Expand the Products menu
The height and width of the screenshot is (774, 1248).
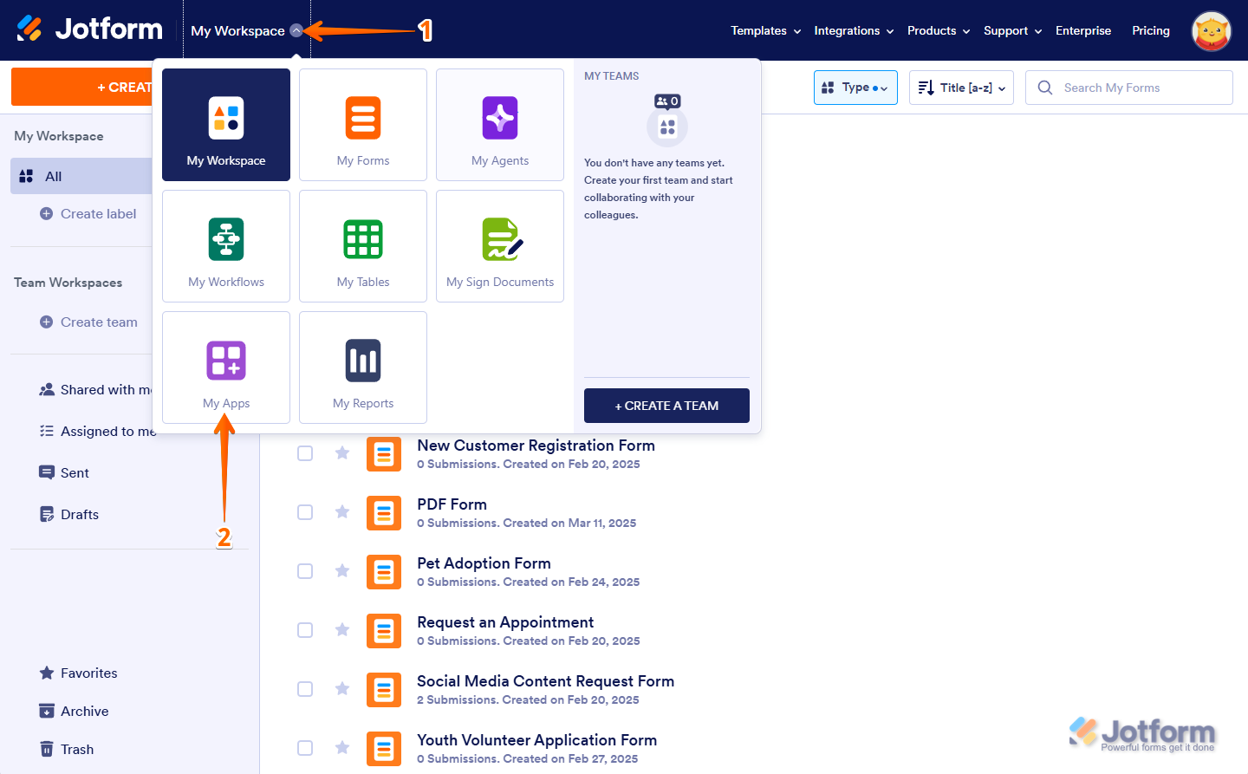click(x=939, y=30)
